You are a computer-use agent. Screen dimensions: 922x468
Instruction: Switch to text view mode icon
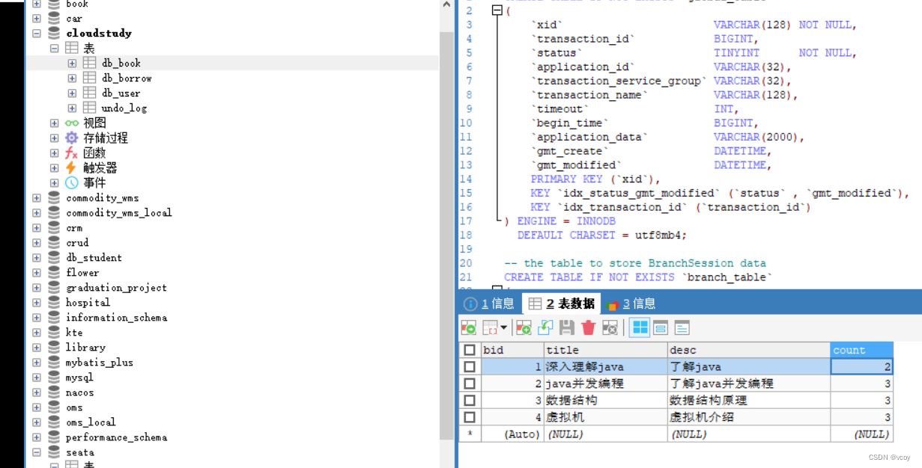[682, 327]
